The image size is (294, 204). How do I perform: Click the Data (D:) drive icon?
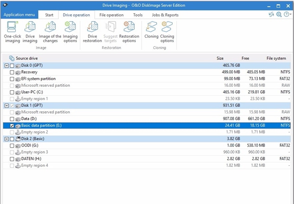click(18, 119)
